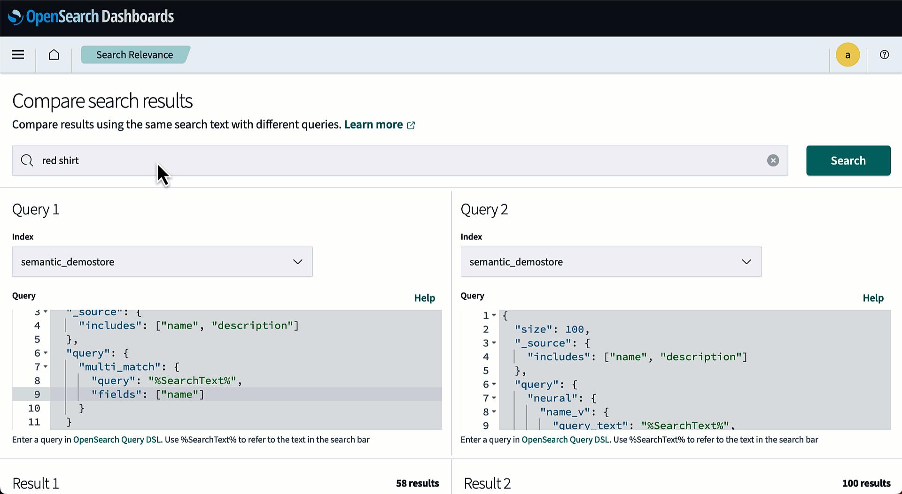The width and height of the screenshot is (902, 494).
Task: Go to the Home icon
Action: 54,55
